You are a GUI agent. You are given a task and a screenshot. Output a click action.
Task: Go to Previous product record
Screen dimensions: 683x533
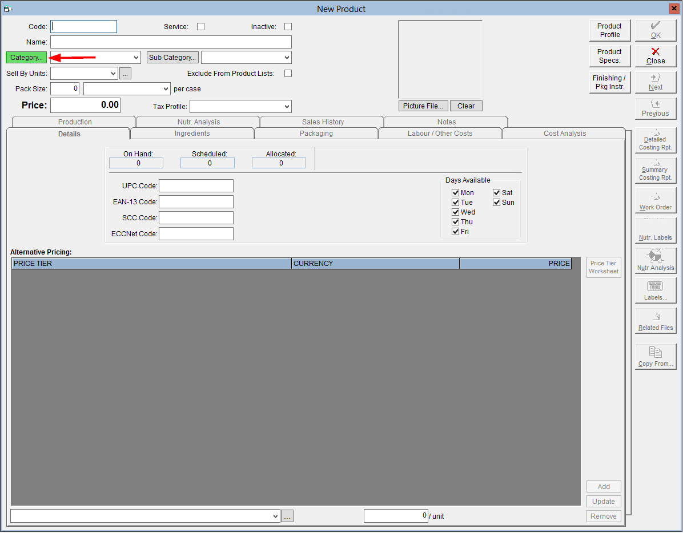[x=655, y=108]
